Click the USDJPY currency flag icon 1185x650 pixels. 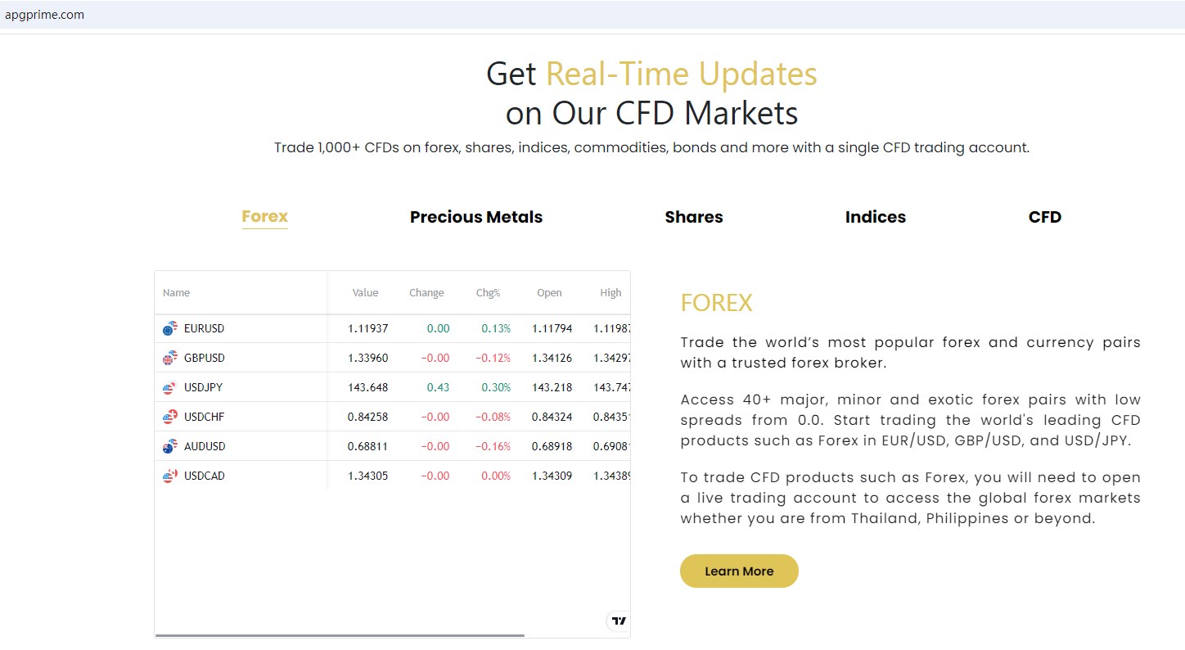point(169,387)
